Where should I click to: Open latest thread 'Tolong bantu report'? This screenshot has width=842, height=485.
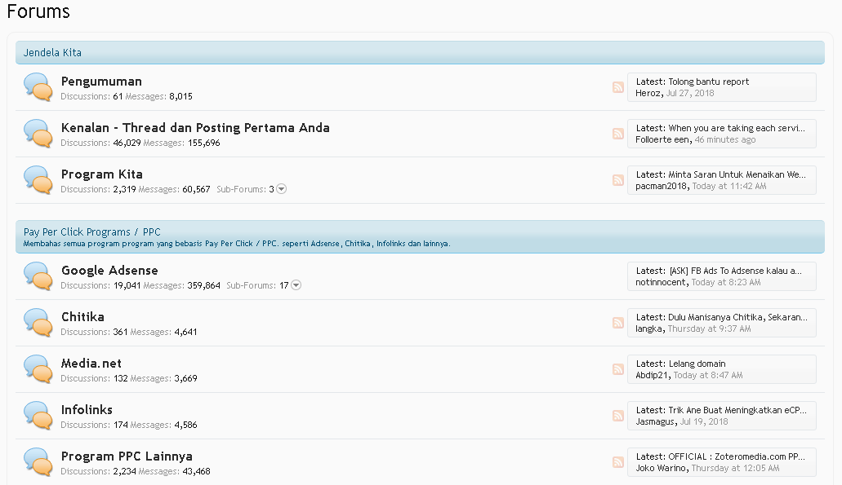(x=709, y=82)
